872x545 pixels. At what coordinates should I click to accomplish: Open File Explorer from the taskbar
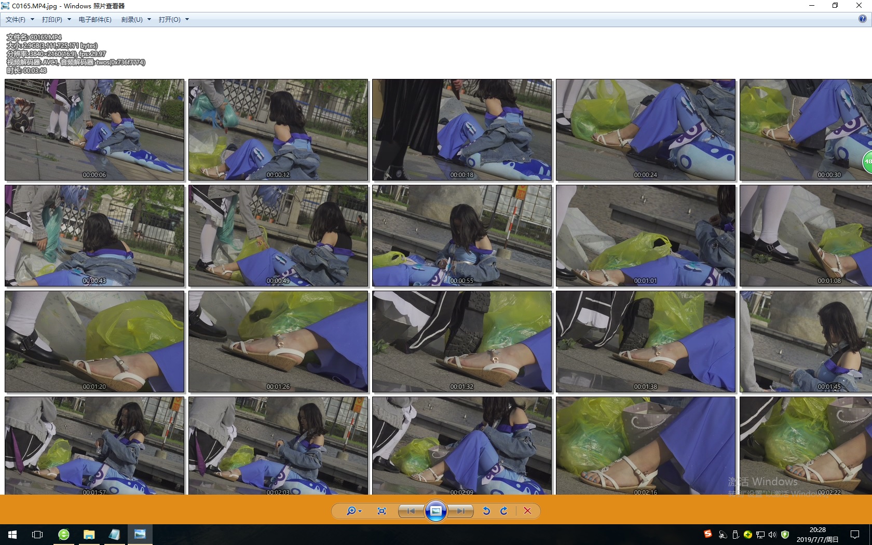point(89,534)
